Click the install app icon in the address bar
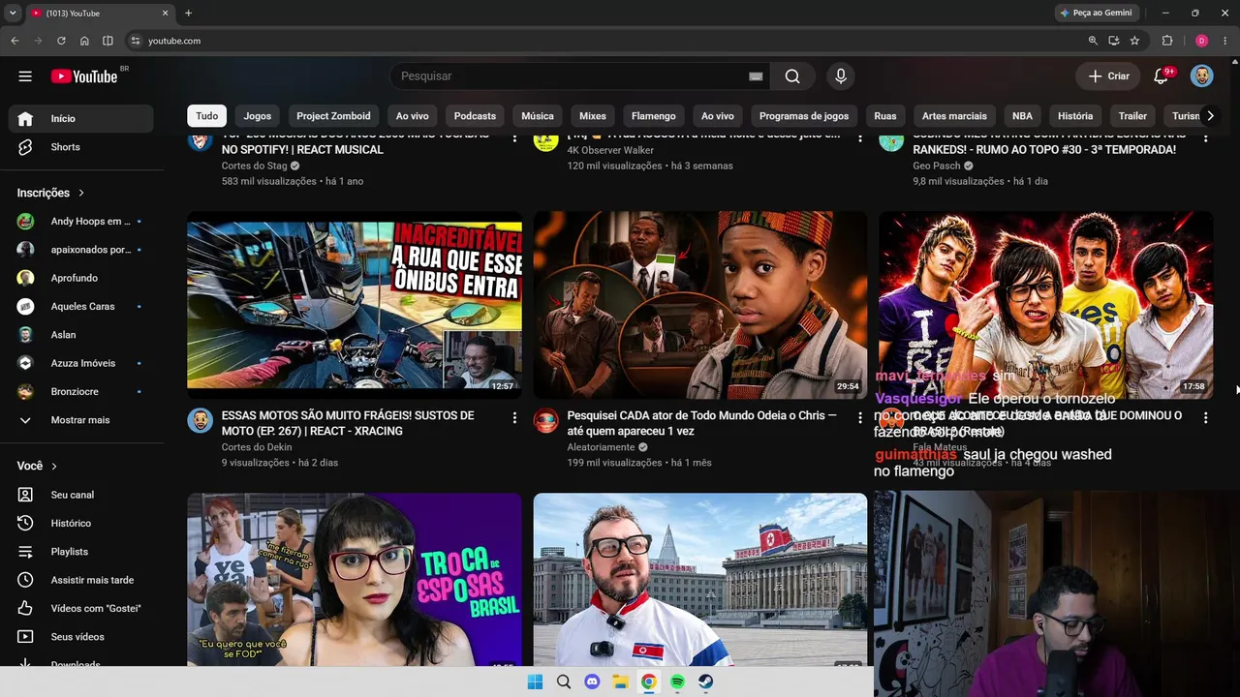Viewport: 1240px width, 697px height. click(x=1114, y=41)
